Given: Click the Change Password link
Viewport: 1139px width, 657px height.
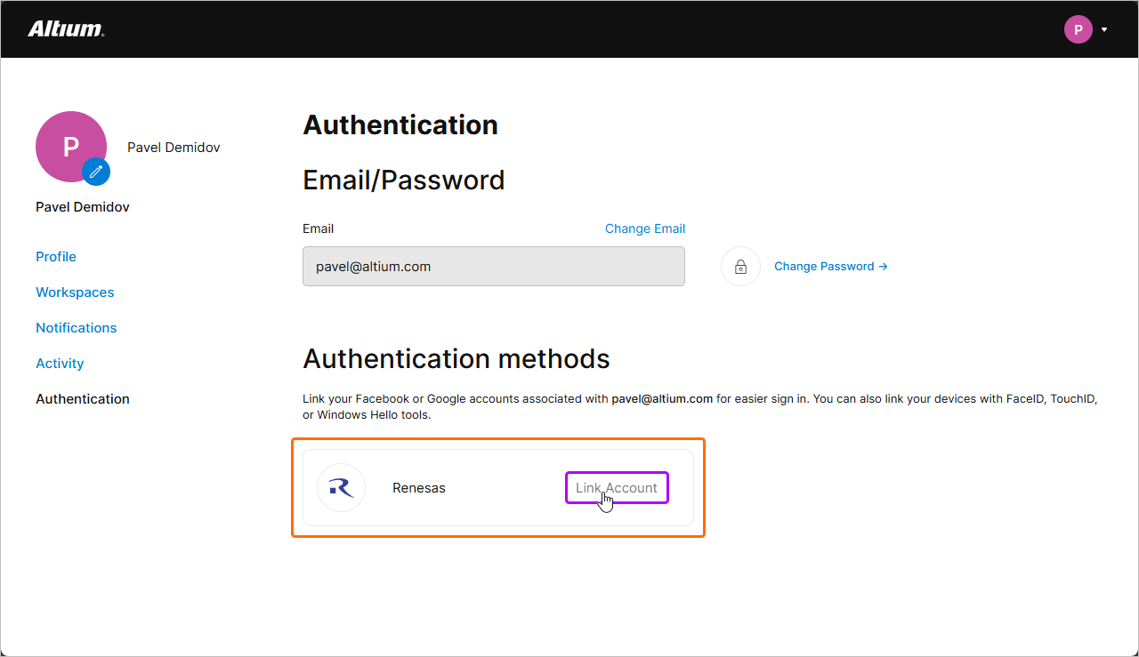Looking at the screenshot, I should (x=830, y=266).
